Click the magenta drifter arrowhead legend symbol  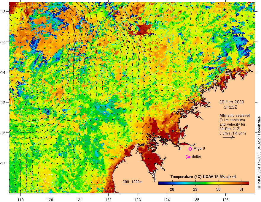click(188, 157)
